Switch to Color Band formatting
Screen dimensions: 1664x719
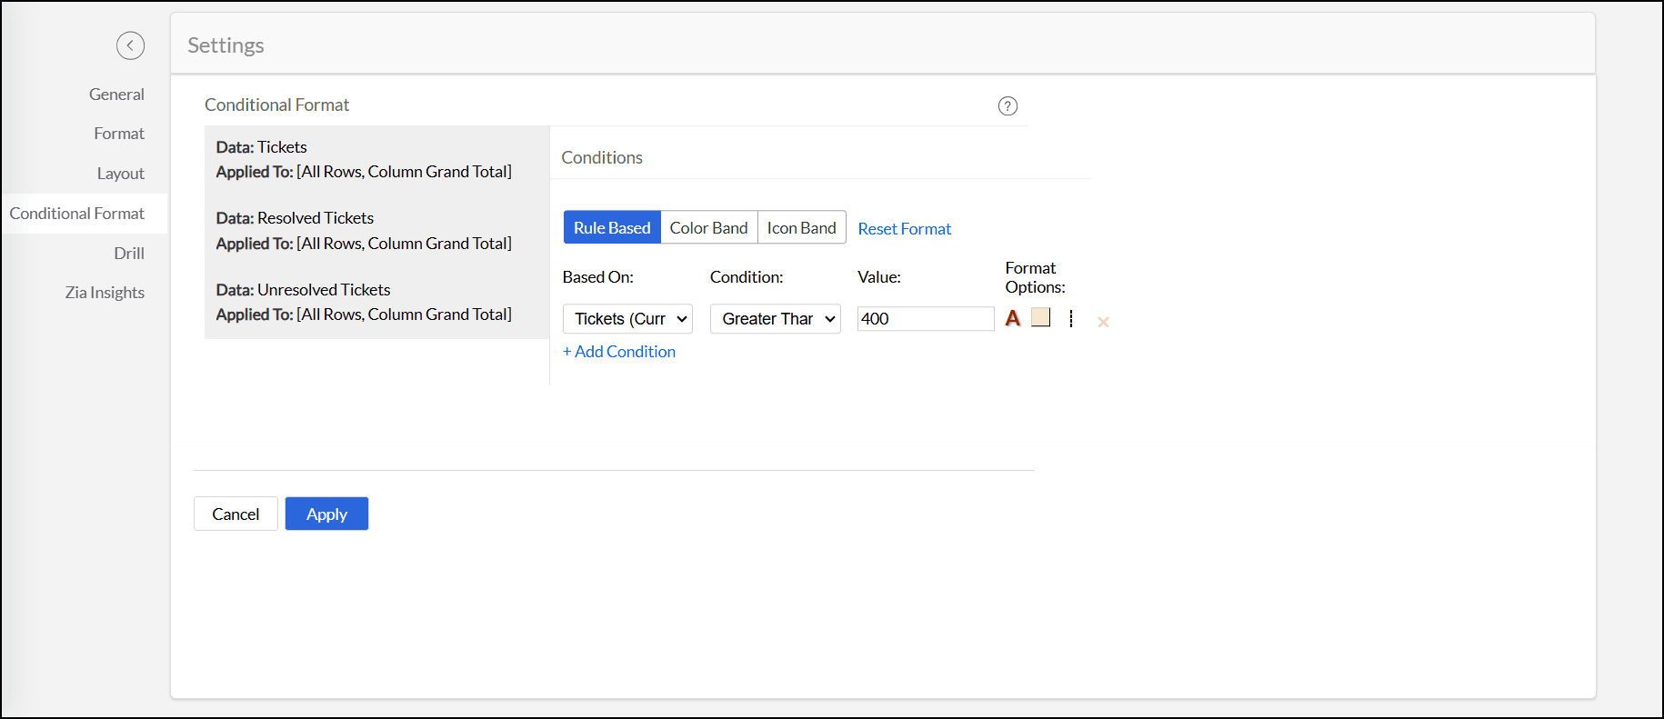pos(708,227)
